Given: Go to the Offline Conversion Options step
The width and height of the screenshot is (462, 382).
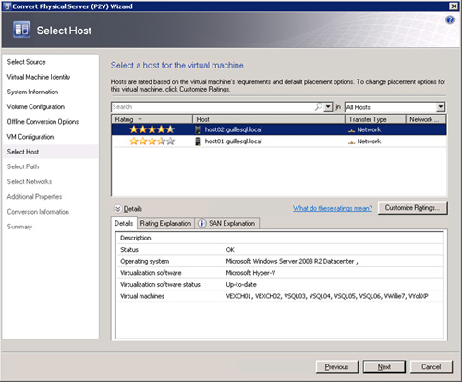Looking at the screenshot, I should pos(43,122).
